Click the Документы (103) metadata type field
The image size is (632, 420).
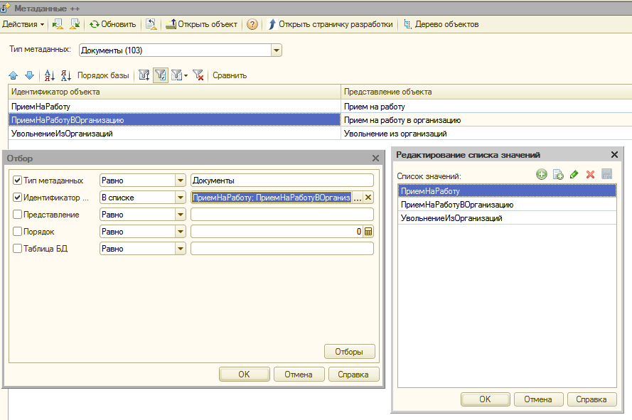coord(176,50)
